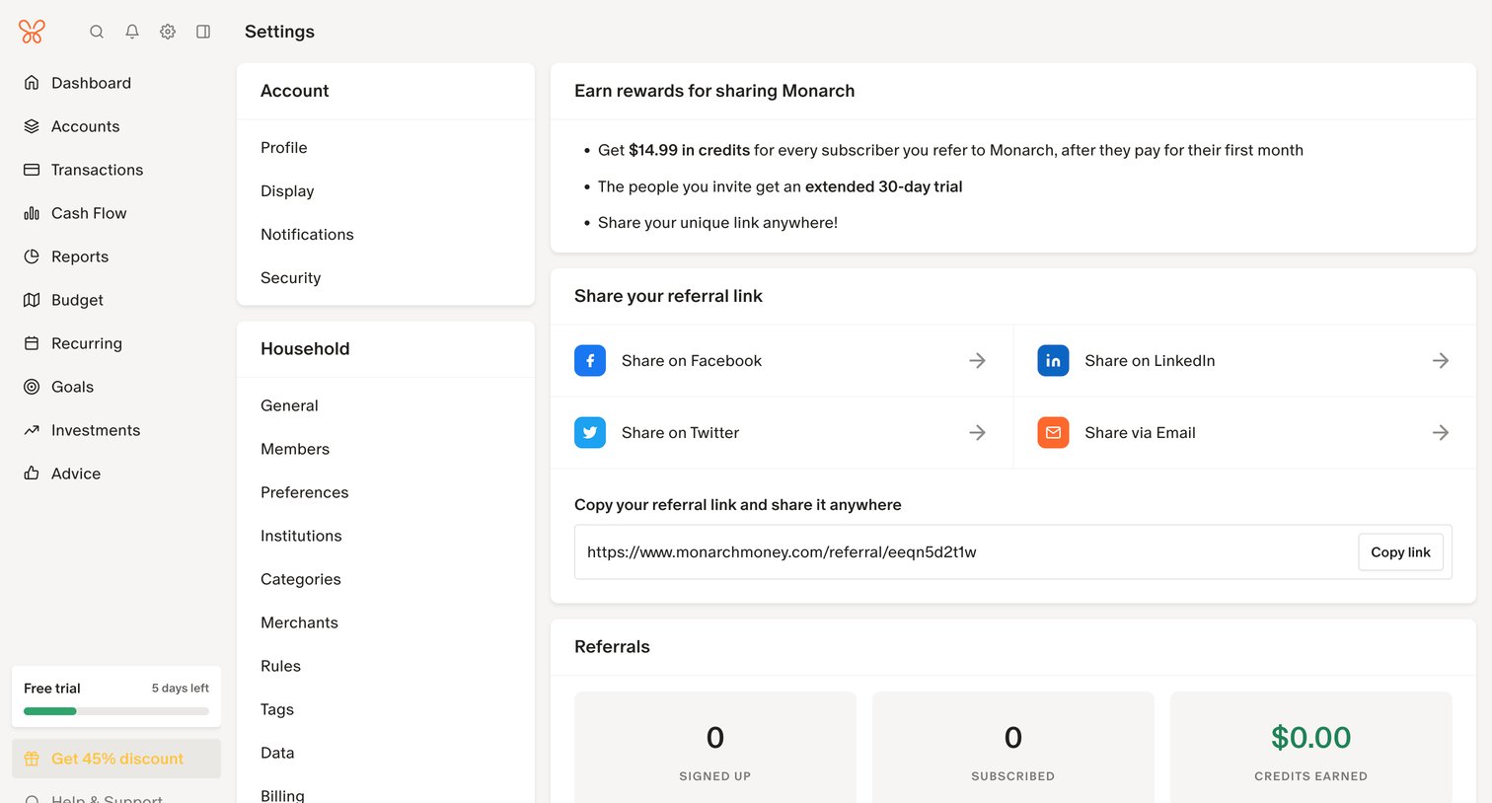
Task: Click the Accounts layers icon
Action: (x=32, y=126)
